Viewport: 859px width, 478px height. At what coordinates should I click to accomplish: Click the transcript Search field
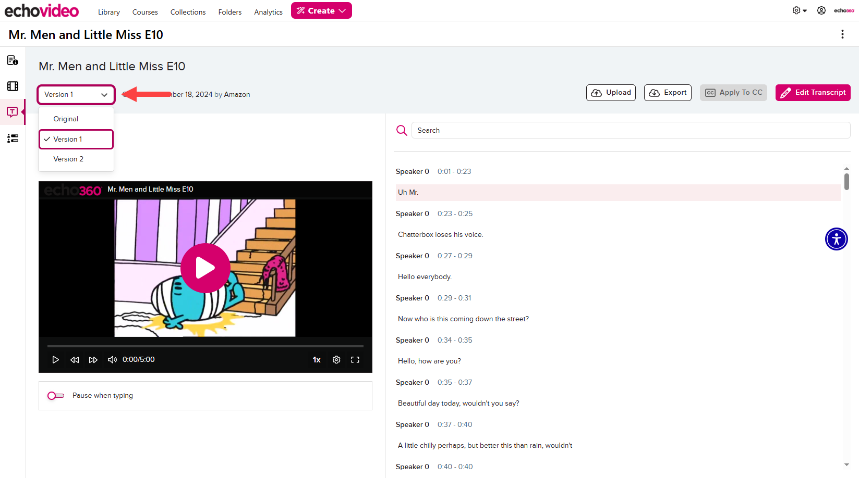point(631,130)
